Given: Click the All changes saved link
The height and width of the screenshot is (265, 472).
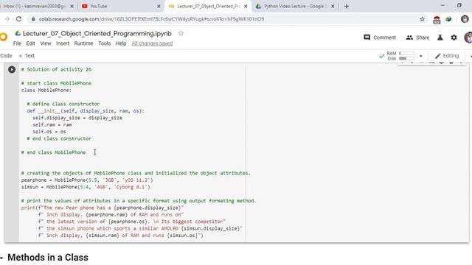Looking at the screenshot, I should coord(152,43).
